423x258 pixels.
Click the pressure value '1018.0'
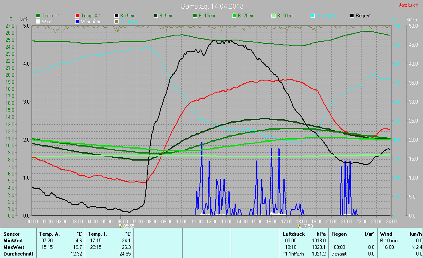coord(319,241)
